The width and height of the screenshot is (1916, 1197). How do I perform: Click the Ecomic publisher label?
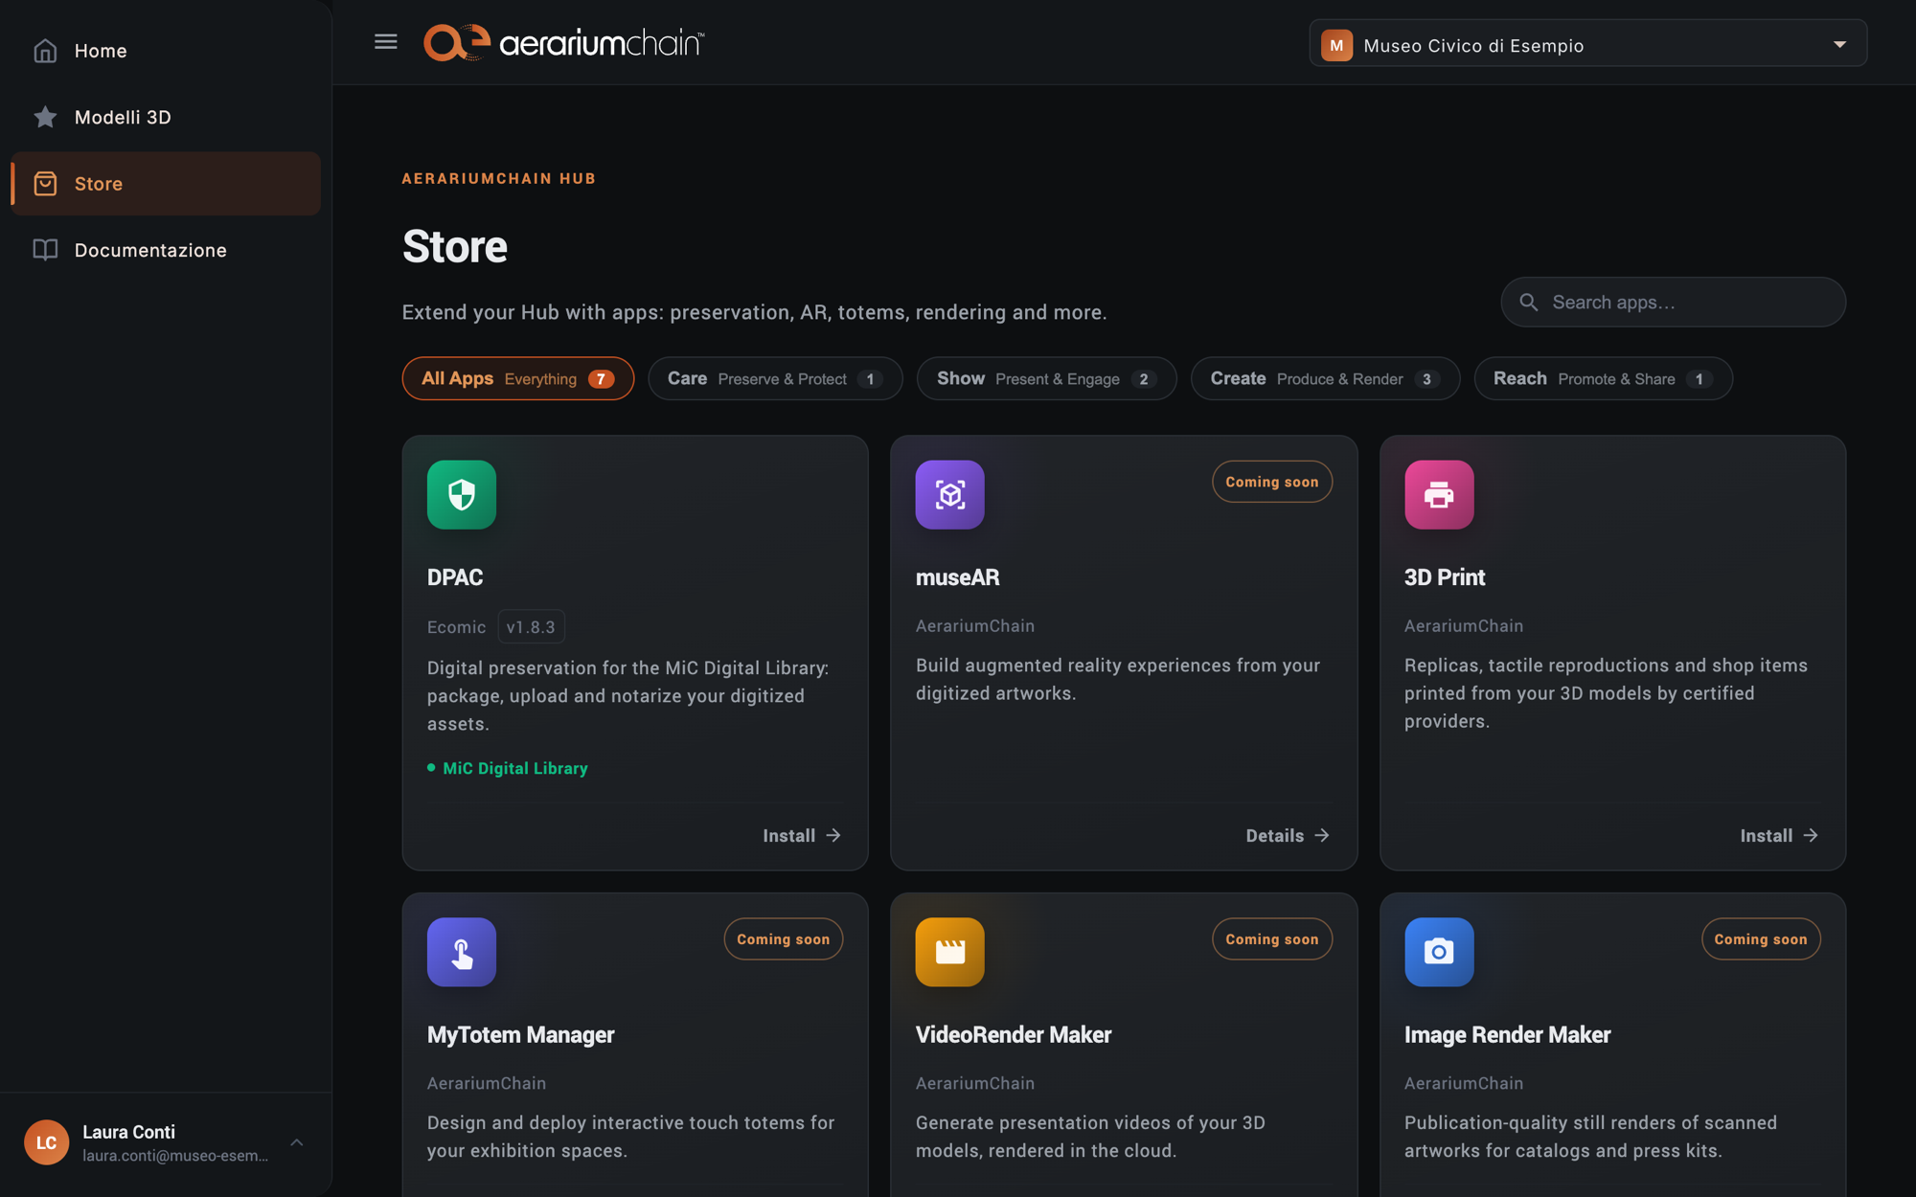coord(456,627)
